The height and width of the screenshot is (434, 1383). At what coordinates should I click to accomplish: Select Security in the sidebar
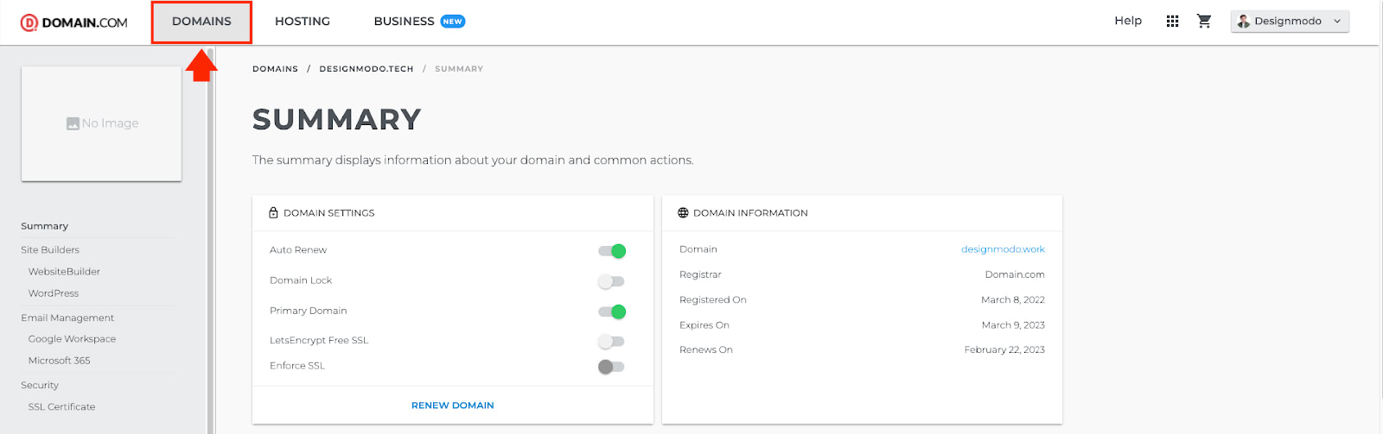click(40, 386)
